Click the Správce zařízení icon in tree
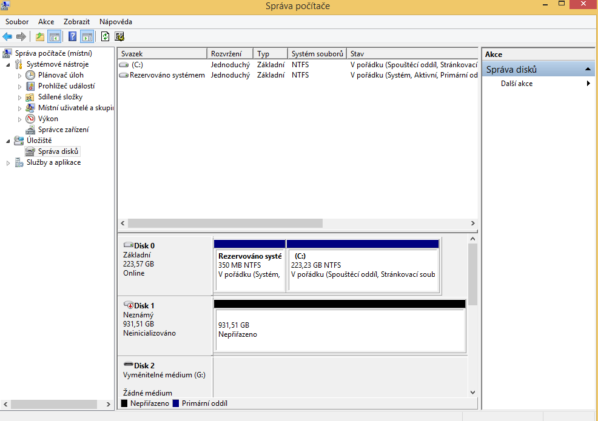The height and width of the screenshot is (421, 598). click(30, 130)
